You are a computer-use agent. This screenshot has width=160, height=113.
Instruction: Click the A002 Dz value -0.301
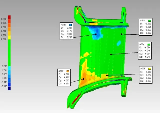66,84
